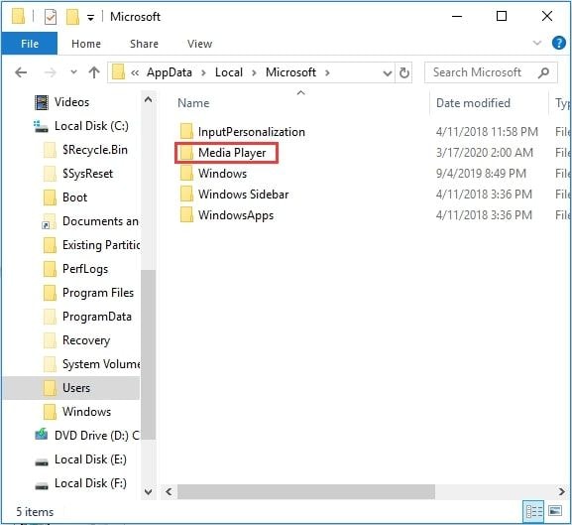Expand the chevron after AppData breadcrumb

(x=203, y=72)
